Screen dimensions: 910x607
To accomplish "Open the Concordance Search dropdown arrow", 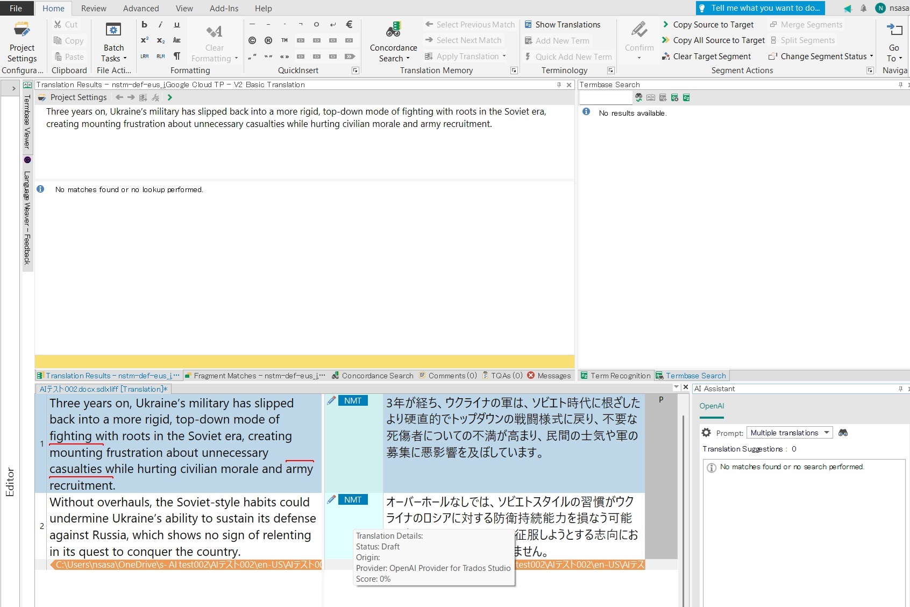I will click(x=408, y=58).
